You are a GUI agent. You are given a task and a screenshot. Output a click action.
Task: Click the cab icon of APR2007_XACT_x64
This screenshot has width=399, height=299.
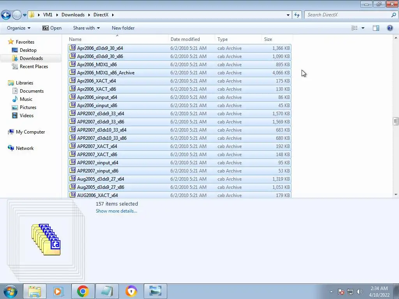click(x=73, y=146)
